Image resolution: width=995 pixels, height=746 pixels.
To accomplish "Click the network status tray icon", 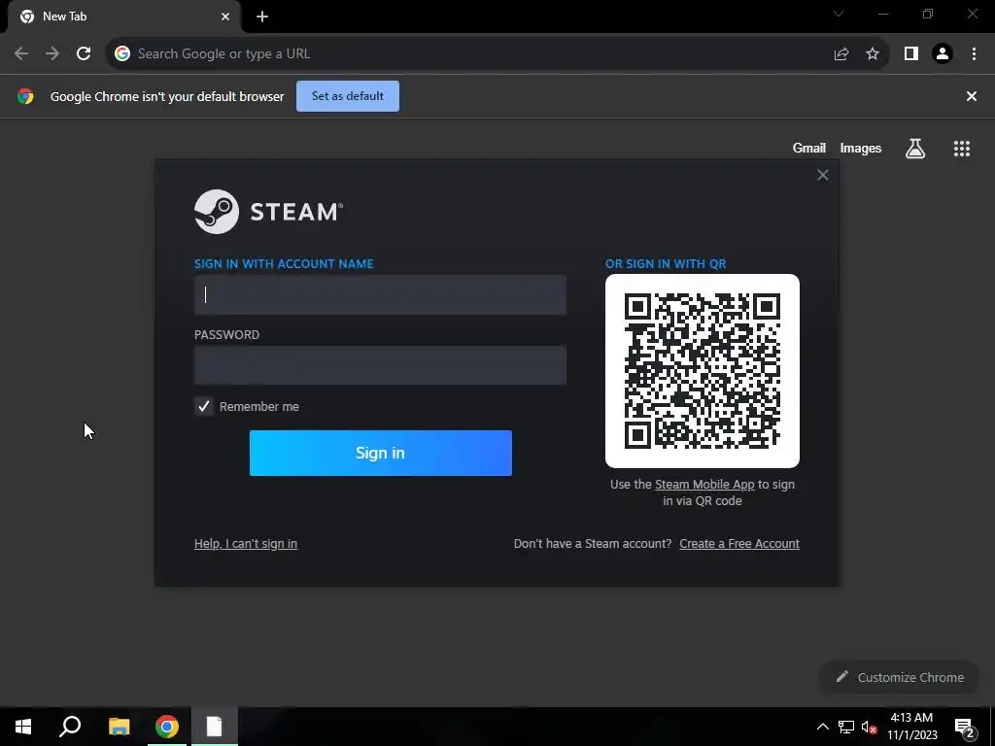I will [846, 727].
